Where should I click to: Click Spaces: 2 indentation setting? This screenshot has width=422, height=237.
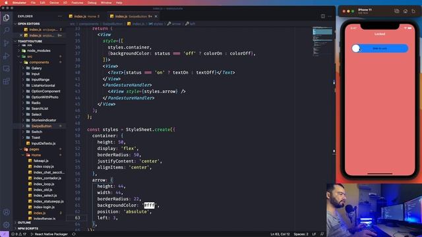coord(301,234)
